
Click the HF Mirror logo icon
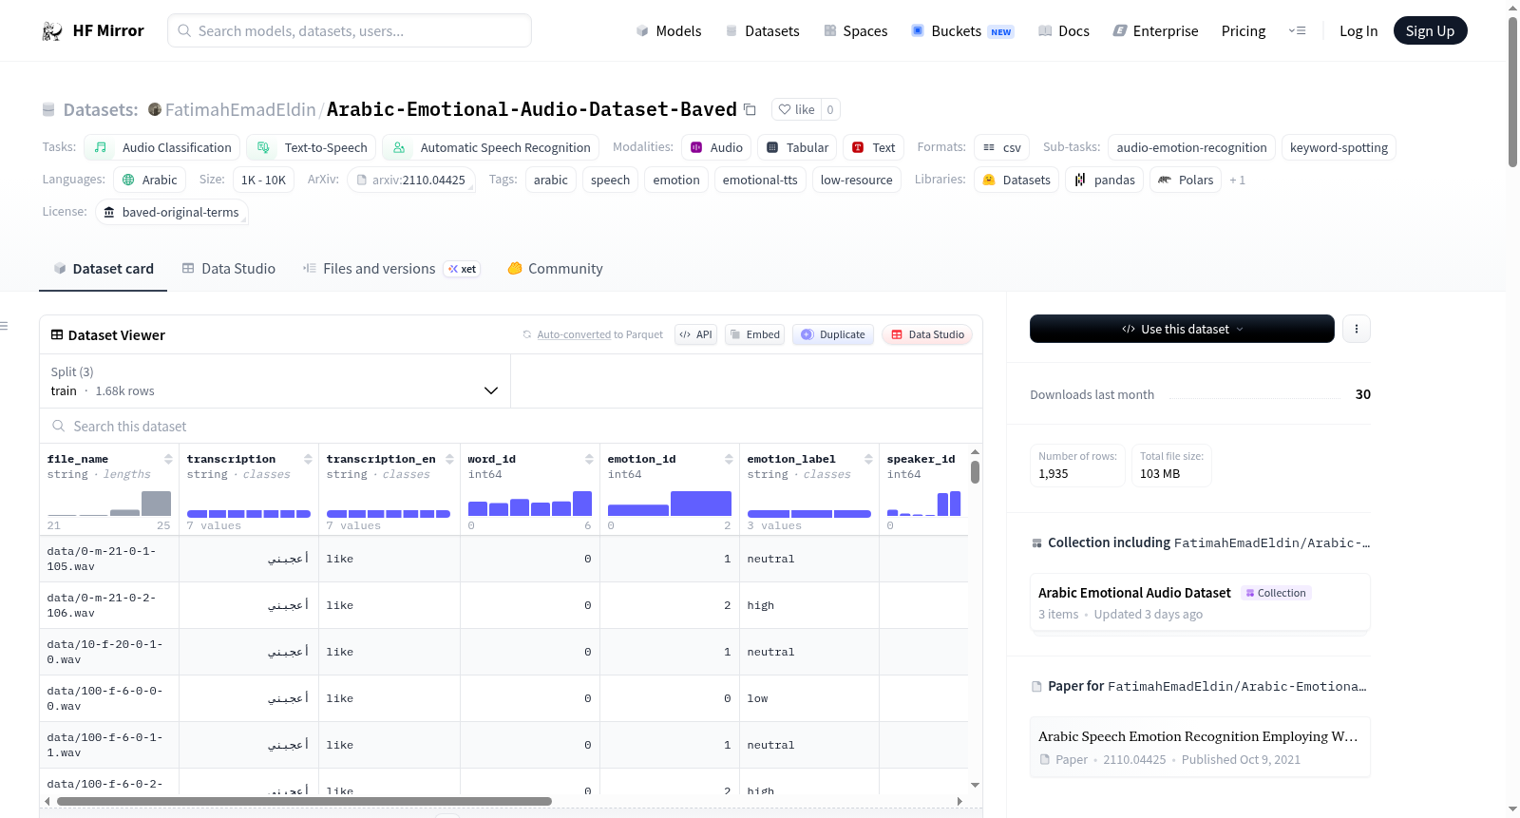tap(52, 31)
